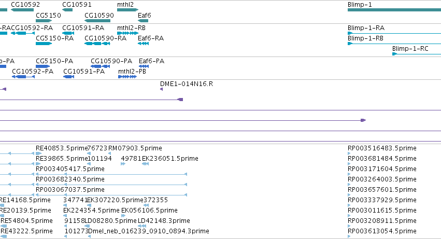
Task: Click the Blimp-1 gene feature bar
Action: [x=394, y=10]
